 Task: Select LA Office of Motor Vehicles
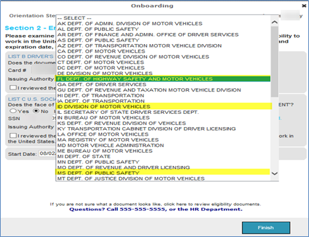point(163,134)
